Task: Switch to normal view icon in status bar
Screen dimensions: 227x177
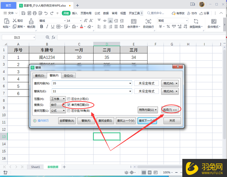Action: [144, 172]
